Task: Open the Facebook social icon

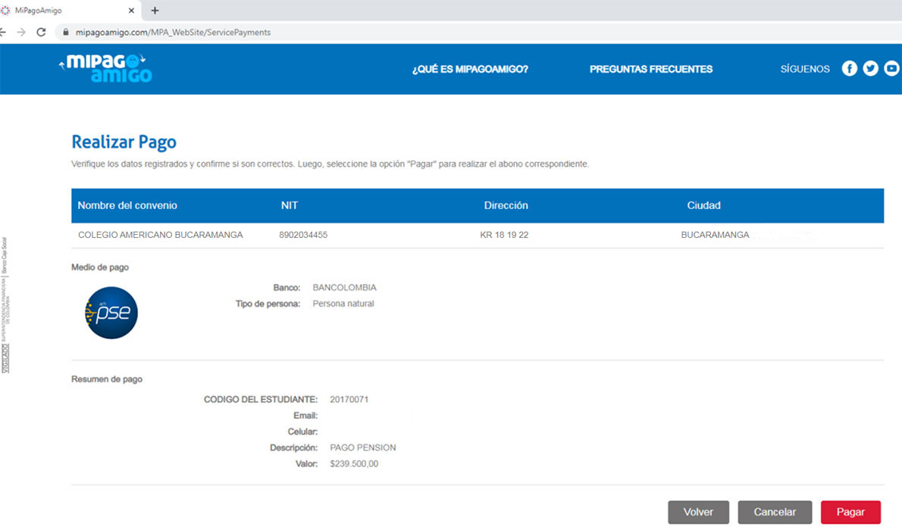Action: pos(849,69)
